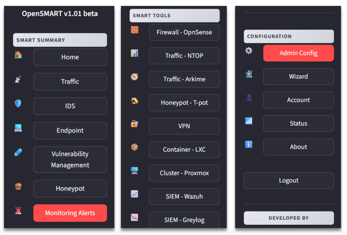This screenshot has height=235, width=347.
Task: Click the laptop icon beside Endpoint
Action: click(x=18, y=128)
